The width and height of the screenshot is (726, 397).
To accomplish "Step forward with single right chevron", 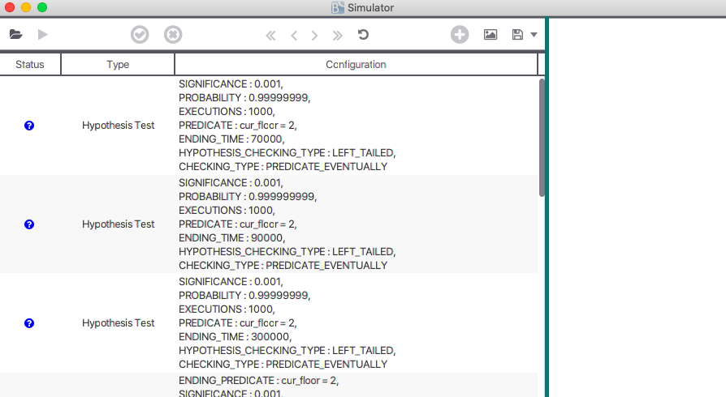I will pyautogui.click(x=315, y=35).
